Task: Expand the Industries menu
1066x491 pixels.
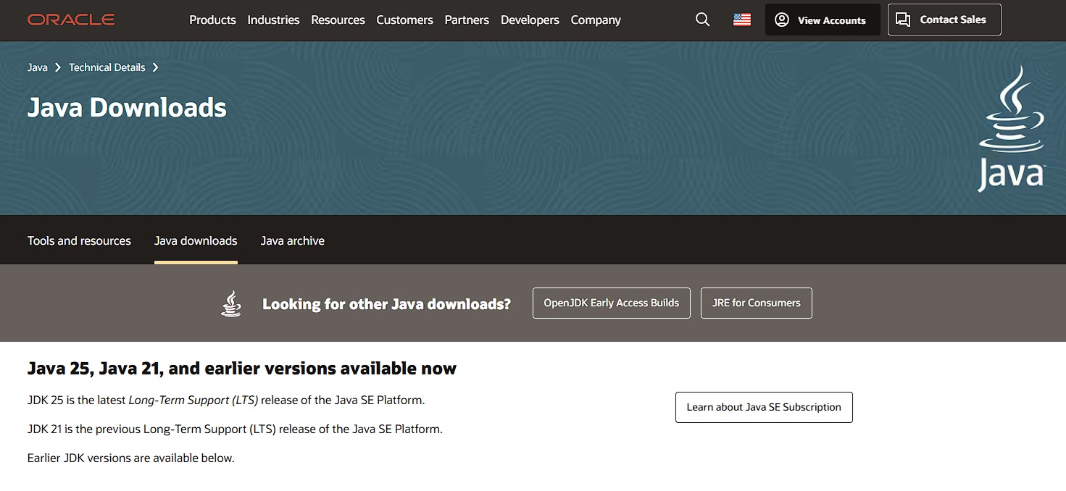Action: tap(273, 20)
